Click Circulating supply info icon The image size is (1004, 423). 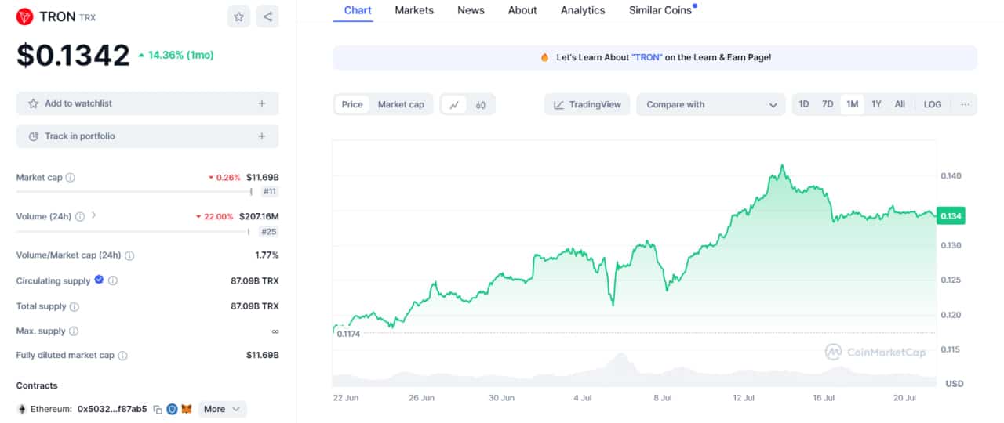pos(113,280)
